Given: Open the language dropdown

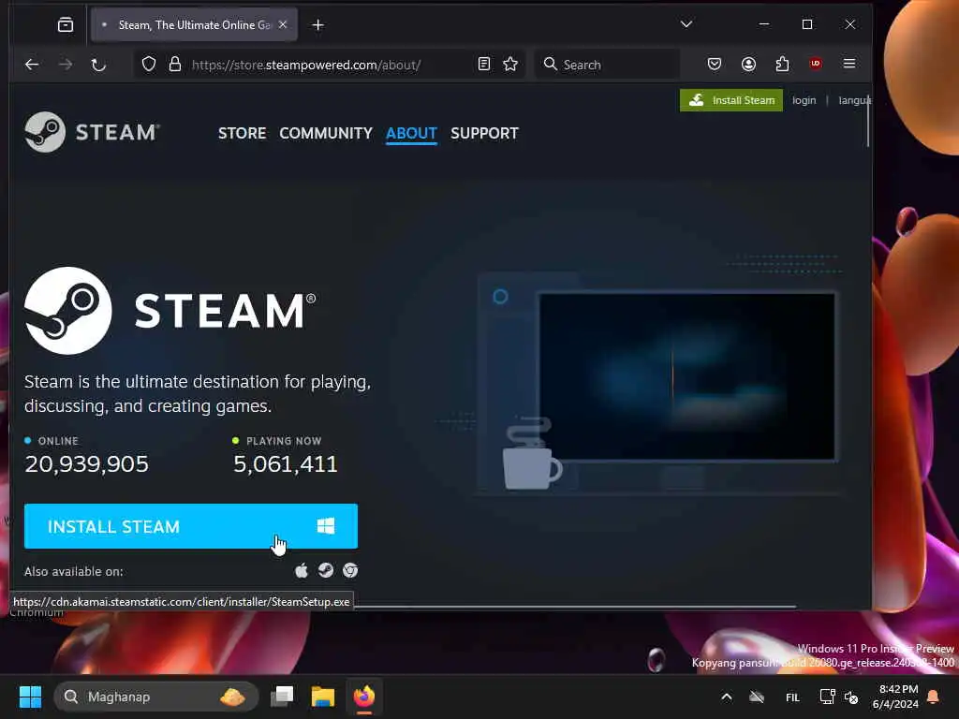Looking at the screenshot, I should click(x=854, y=100).
